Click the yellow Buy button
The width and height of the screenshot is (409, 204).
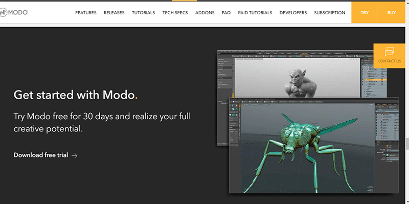click(392, 12)
